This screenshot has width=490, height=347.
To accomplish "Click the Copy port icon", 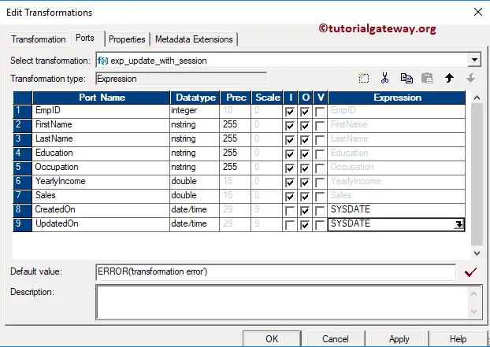I will (406, 79).
